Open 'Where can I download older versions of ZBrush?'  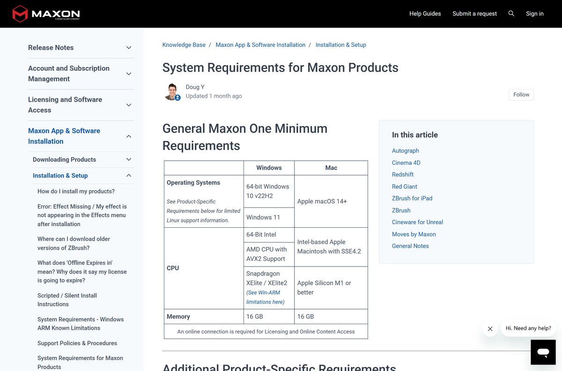[x=74, y=244]
